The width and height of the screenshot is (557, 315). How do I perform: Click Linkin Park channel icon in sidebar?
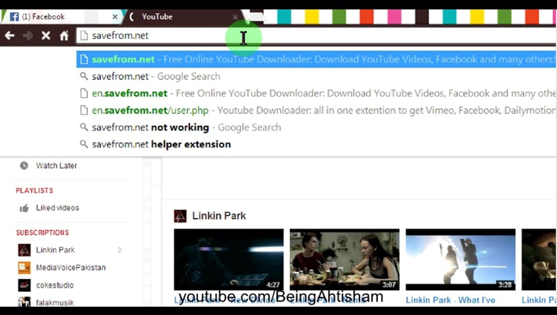[x=24, y=250]
